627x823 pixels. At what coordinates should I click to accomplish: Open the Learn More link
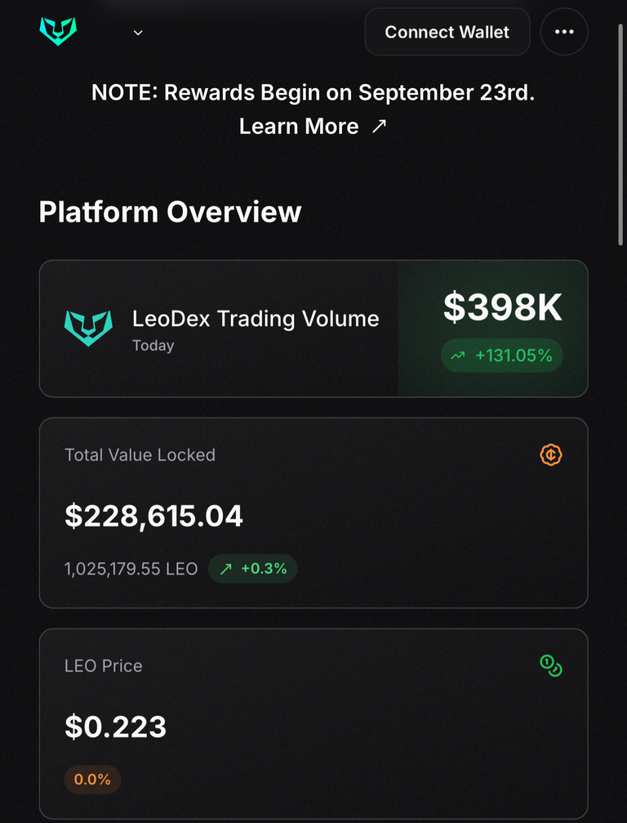pos(299,126)
